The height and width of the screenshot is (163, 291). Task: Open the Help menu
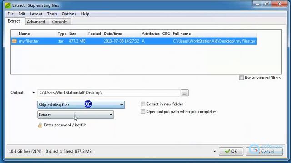coord(85,14)
